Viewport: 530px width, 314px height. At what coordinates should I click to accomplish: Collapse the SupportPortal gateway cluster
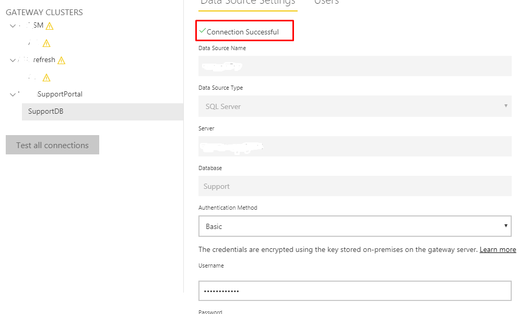[x=13, y=94]
